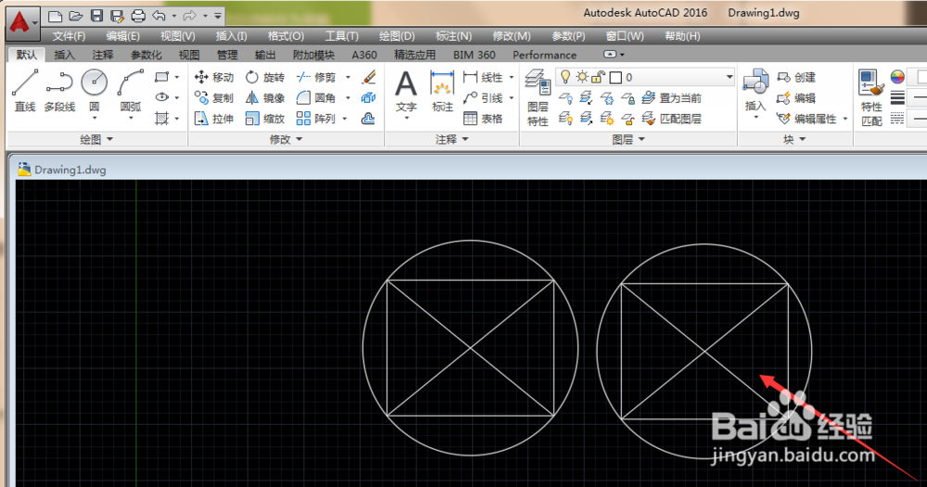Insert a Table (表格)
Image resolution: width=927 pixels, height=487 pixels.
click(483, 119)
